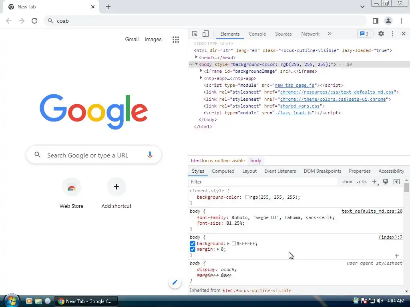The height and width of the screenshot is (307, 410).
Task: Select the html.focus-outline-visible breadcrumb
Action: click(218, 161)
